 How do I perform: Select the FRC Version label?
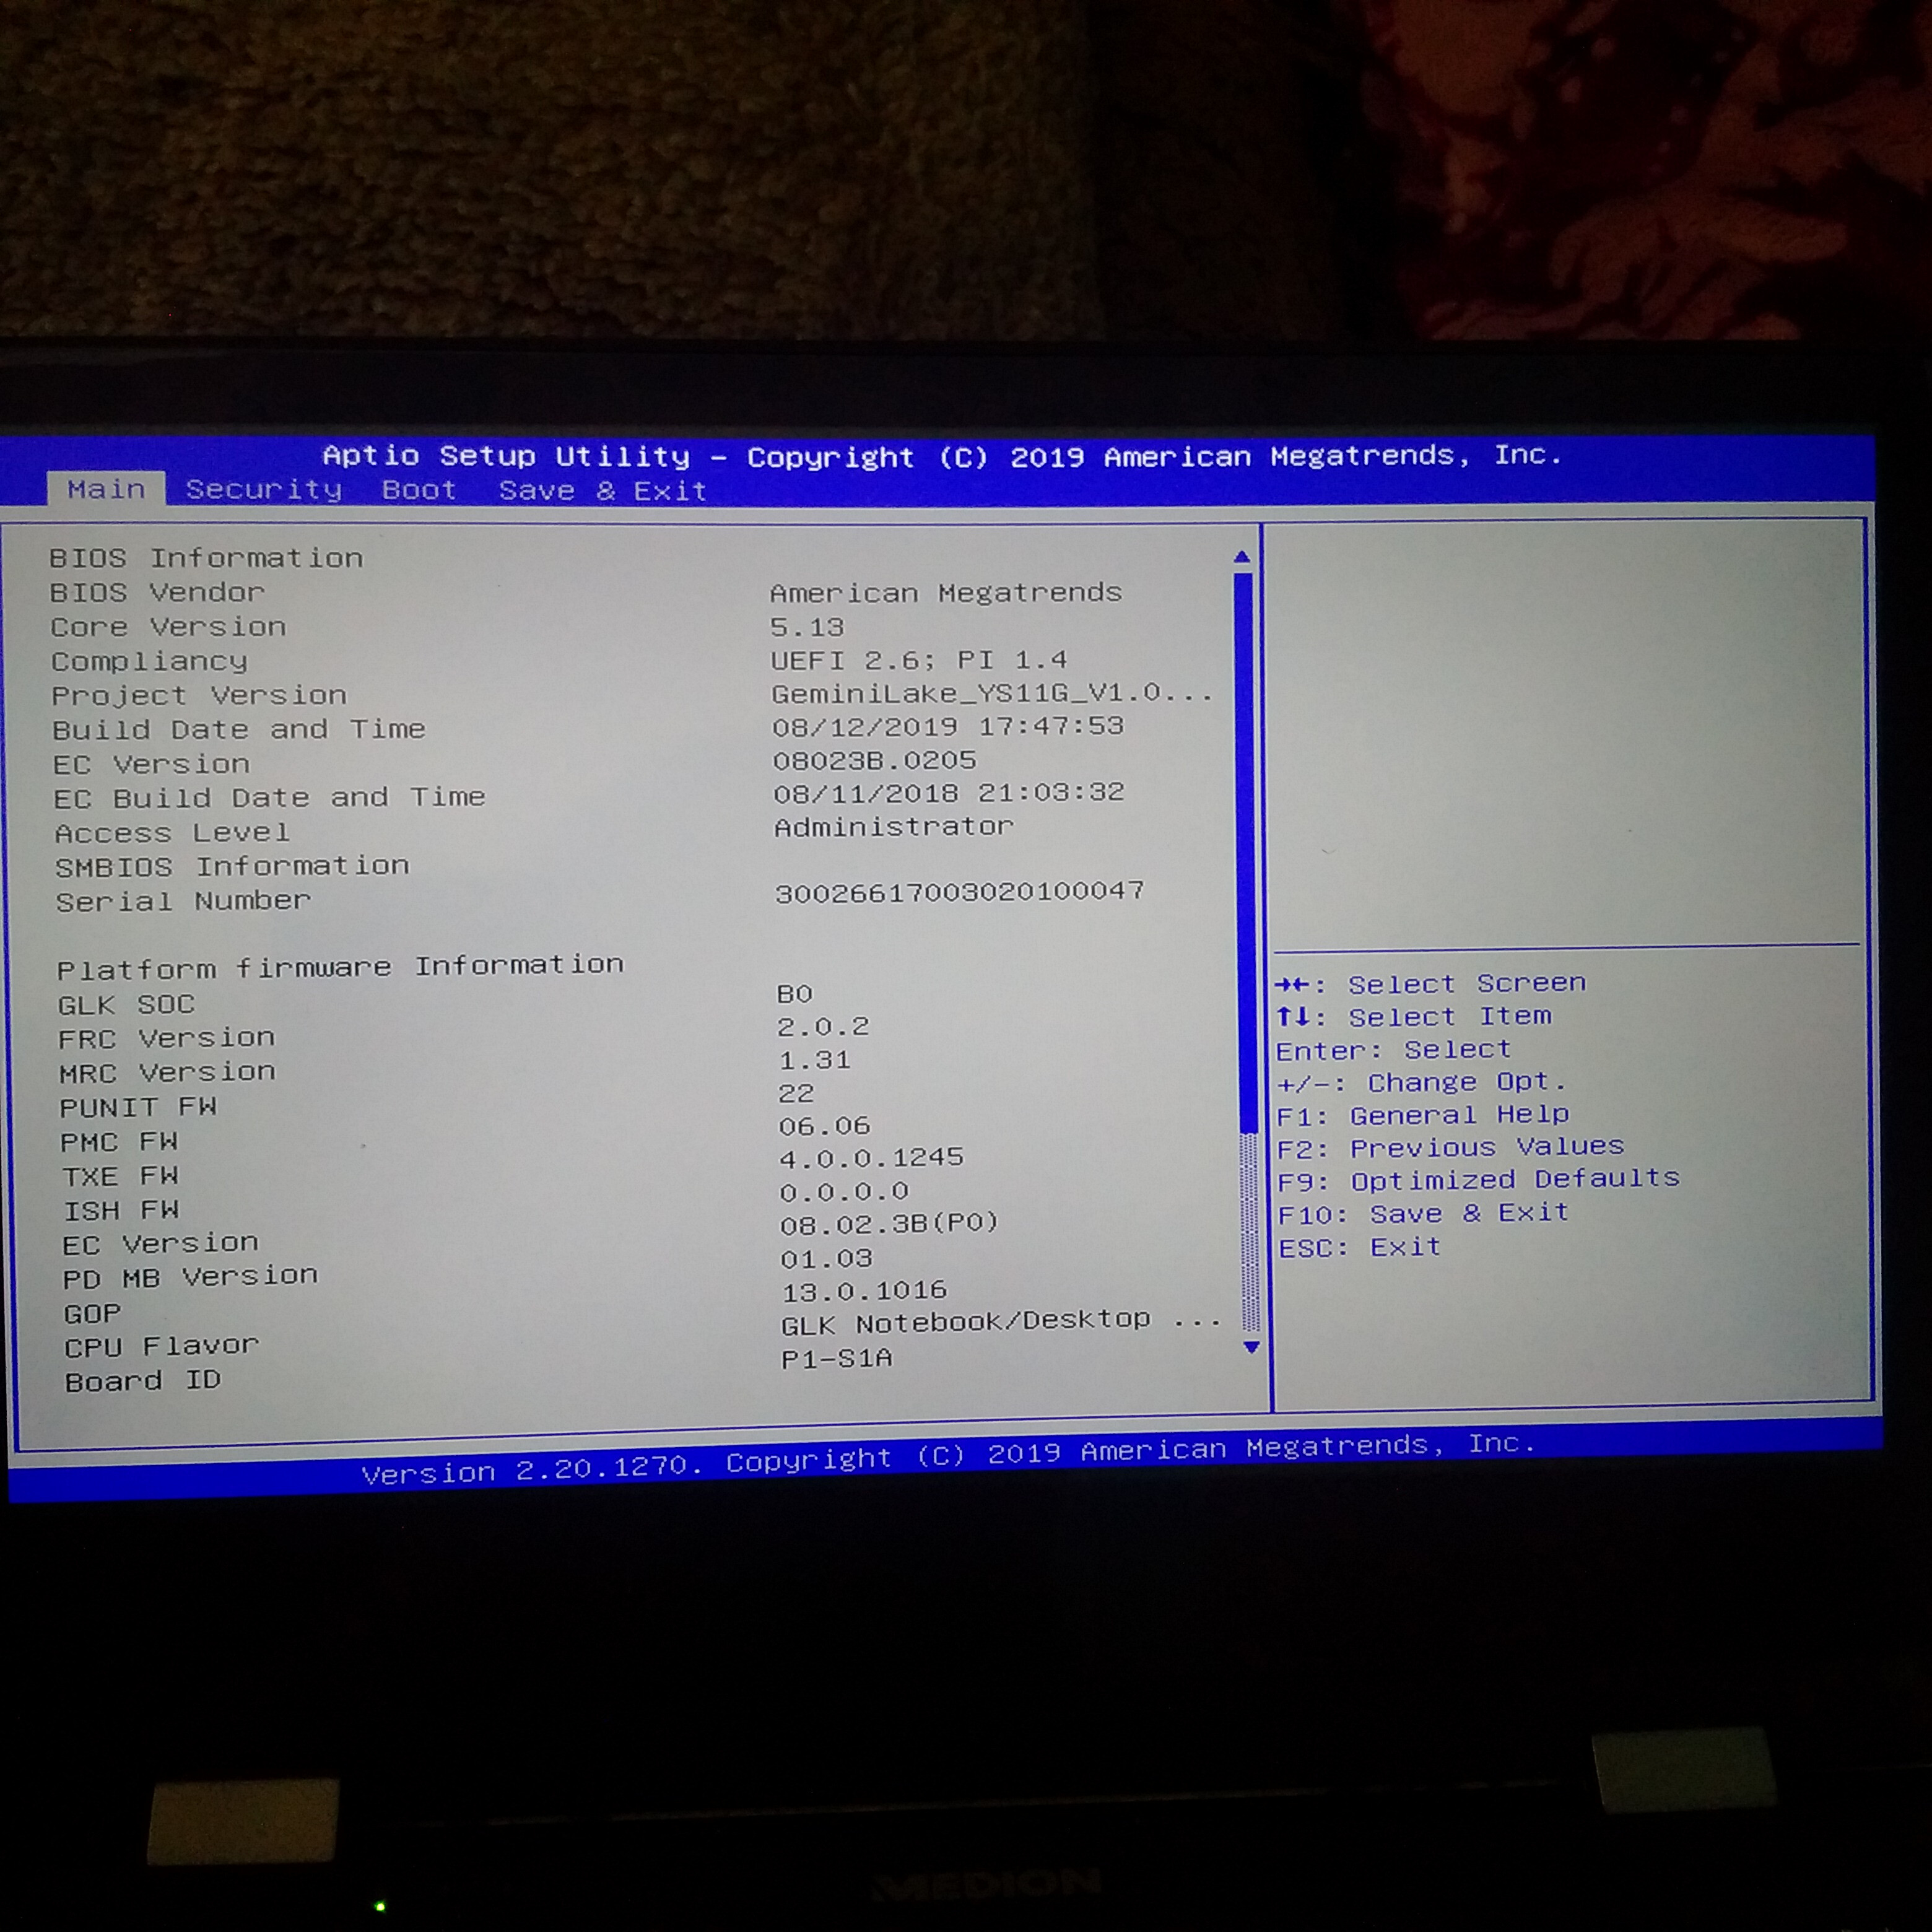click(x=166, y=1038)
